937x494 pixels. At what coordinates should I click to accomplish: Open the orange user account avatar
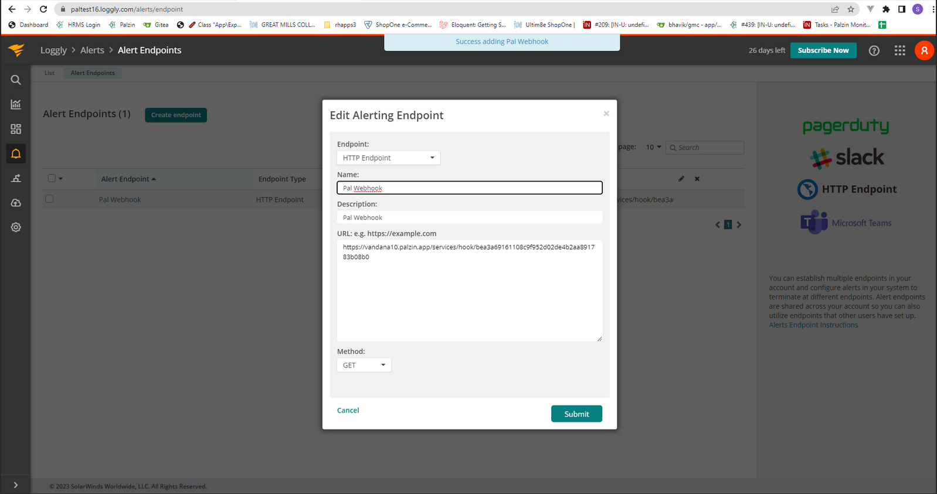pos(924,50)
